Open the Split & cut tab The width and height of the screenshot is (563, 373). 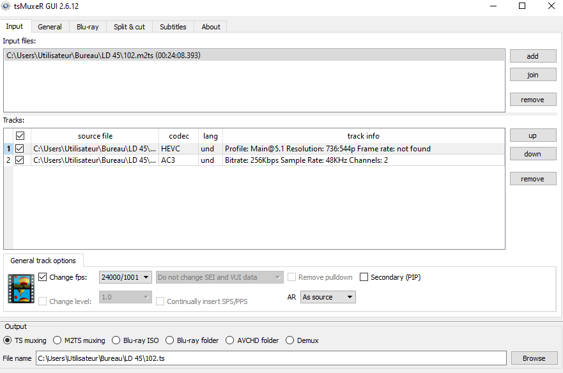[x=129, y=27]
